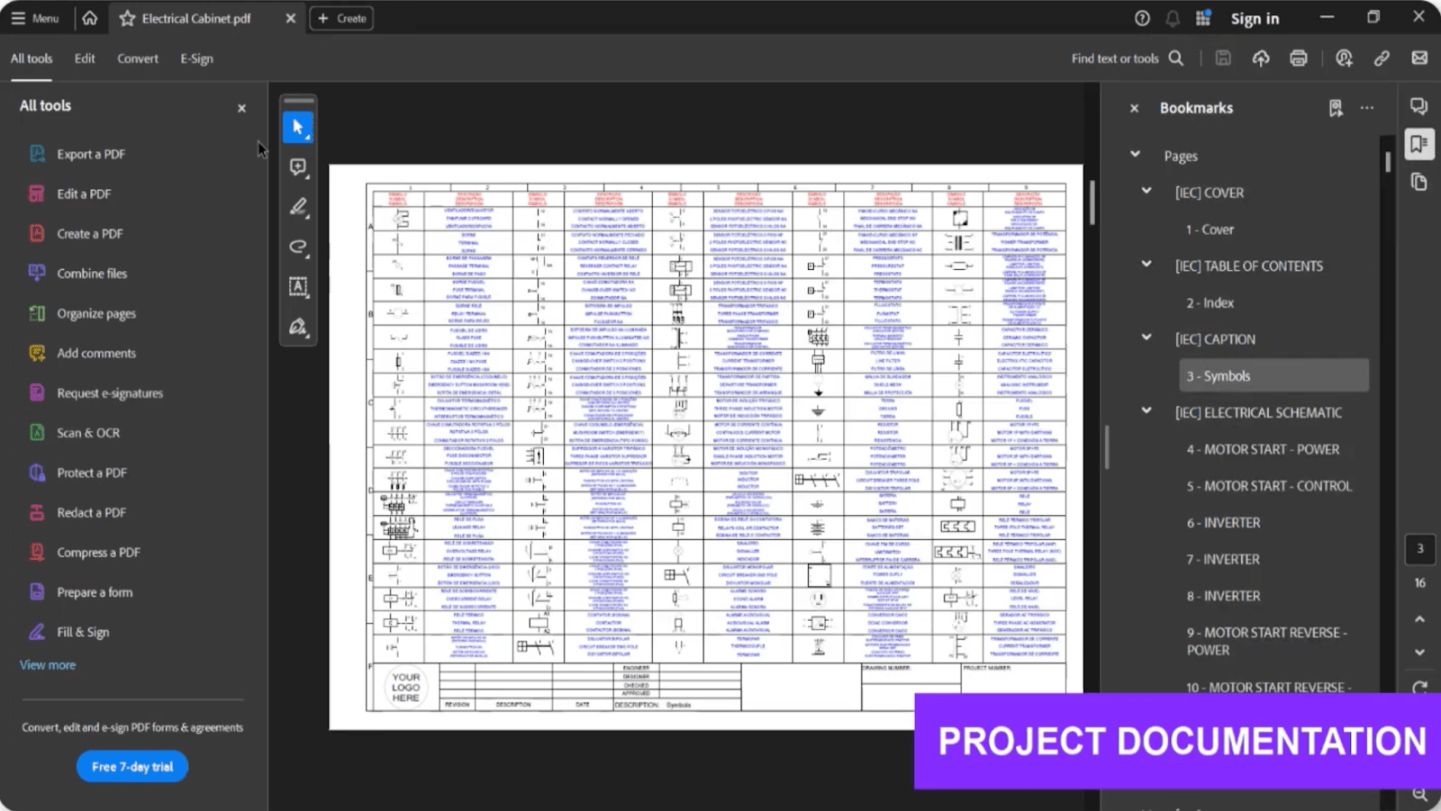This screenshot has width=1441, height=811.
Task: Switch to the E-Sign tab
Action: click(x=196, y=58)
